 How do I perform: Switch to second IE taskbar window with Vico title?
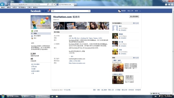pyautogui.click(x=28, y=96)
